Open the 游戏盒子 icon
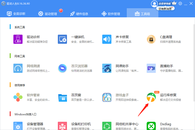Image resolution: width=195 pixels, height=130 pixels. [107, 97]
